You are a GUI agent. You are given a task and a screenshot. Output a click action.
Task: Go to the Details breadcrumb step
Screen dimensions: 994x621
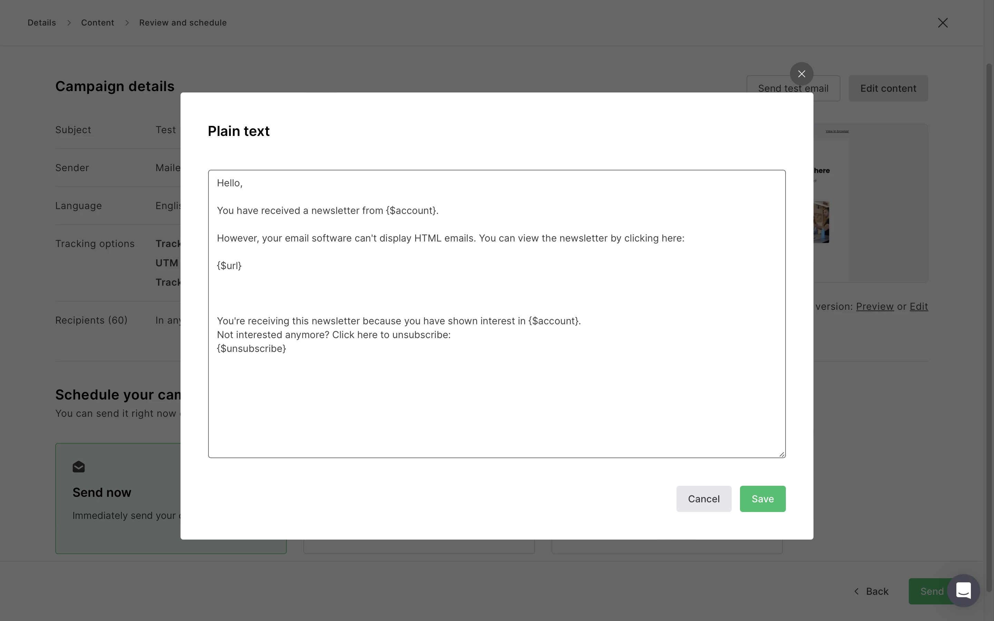[x=41, y=23]
